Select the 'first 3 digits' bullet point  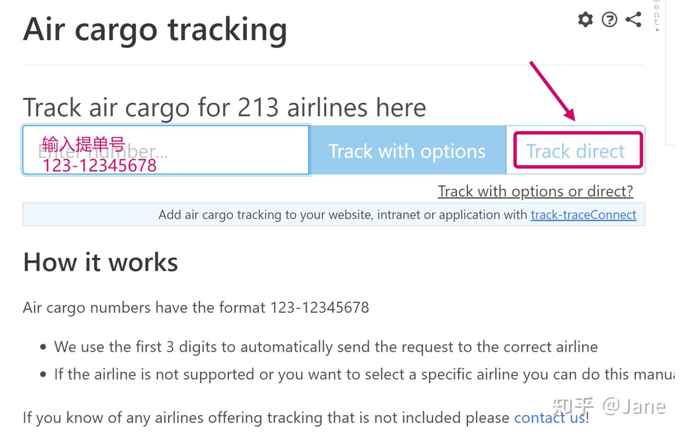[326, 347]
